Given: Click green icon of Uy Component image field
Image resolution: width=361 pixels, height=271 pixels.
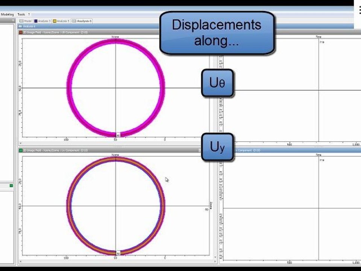Looking at the screenshot, I should click(21, 150).
